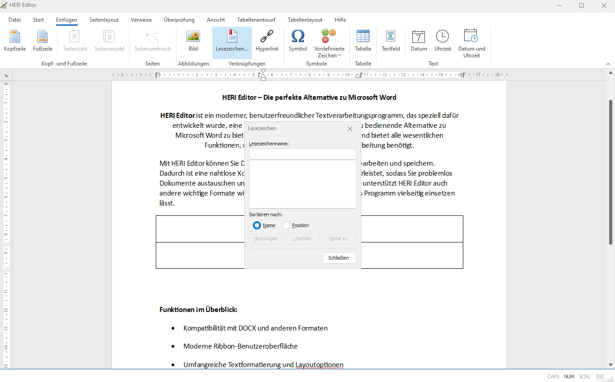Collapse the ribbon with the chevron arrow

[608, 64]
